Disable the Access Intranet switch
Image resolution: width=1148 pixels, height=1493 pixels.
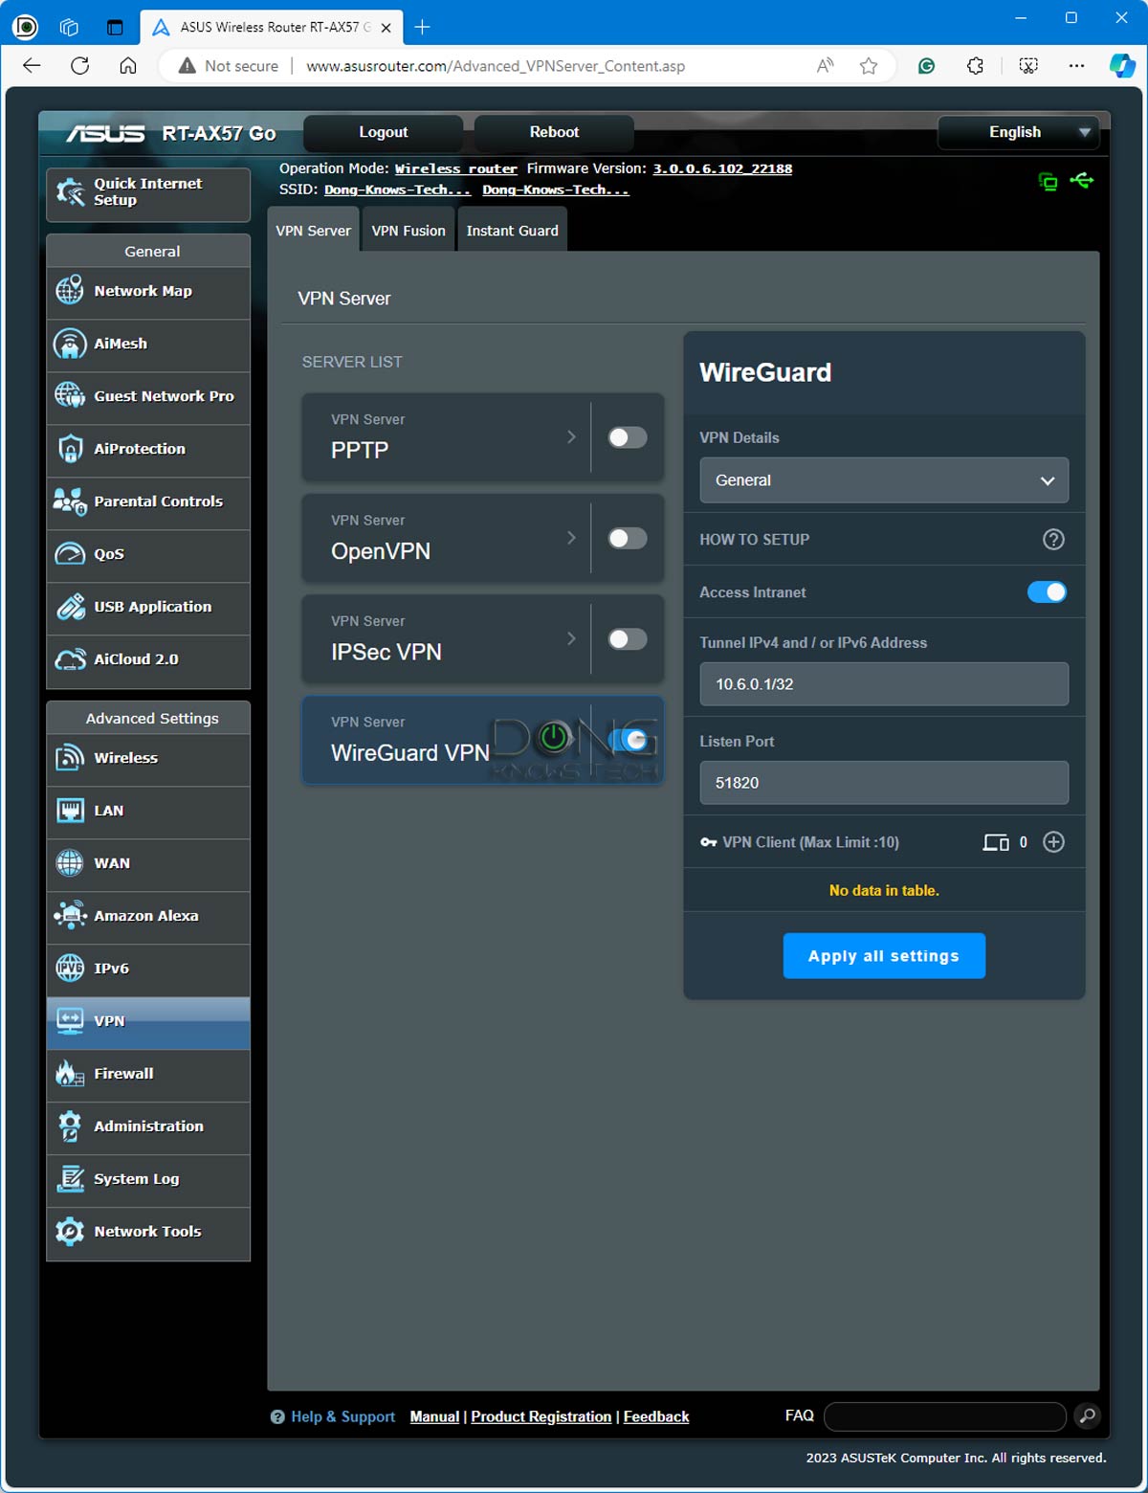click(x=1047, y=592)
